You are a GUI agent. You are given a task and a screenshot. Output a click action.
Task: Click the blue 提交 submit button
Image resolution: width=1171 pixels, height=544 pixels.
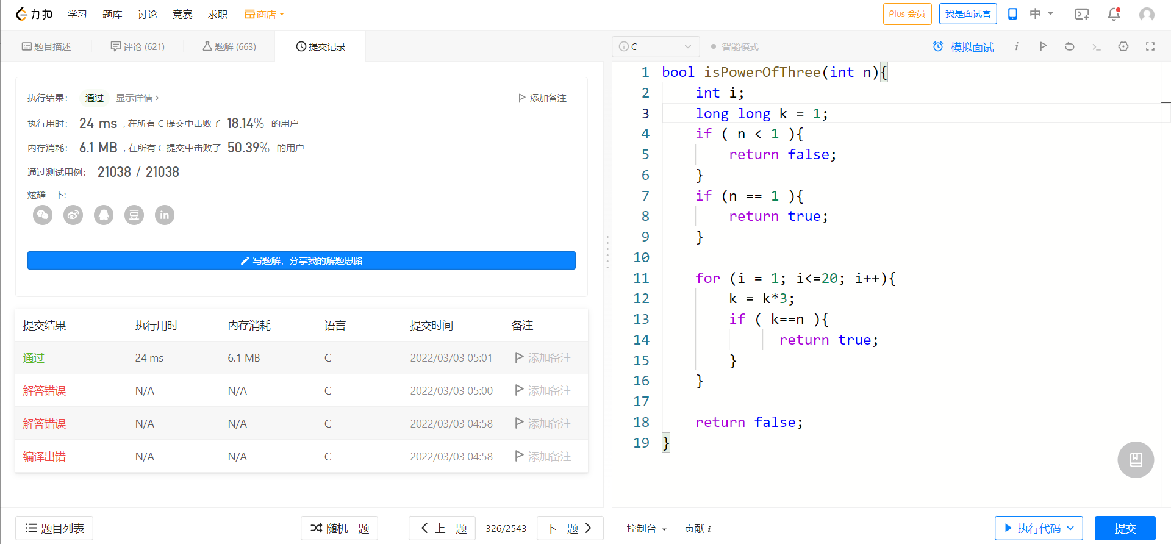pos(1125,528)
